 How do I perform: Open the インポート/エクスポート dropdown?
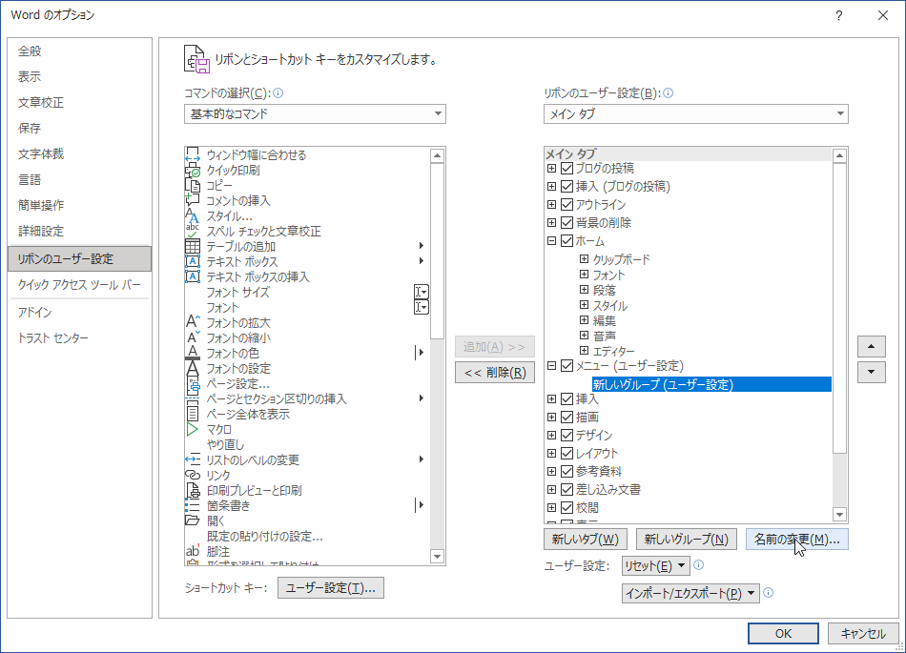(x=690, y=593)
